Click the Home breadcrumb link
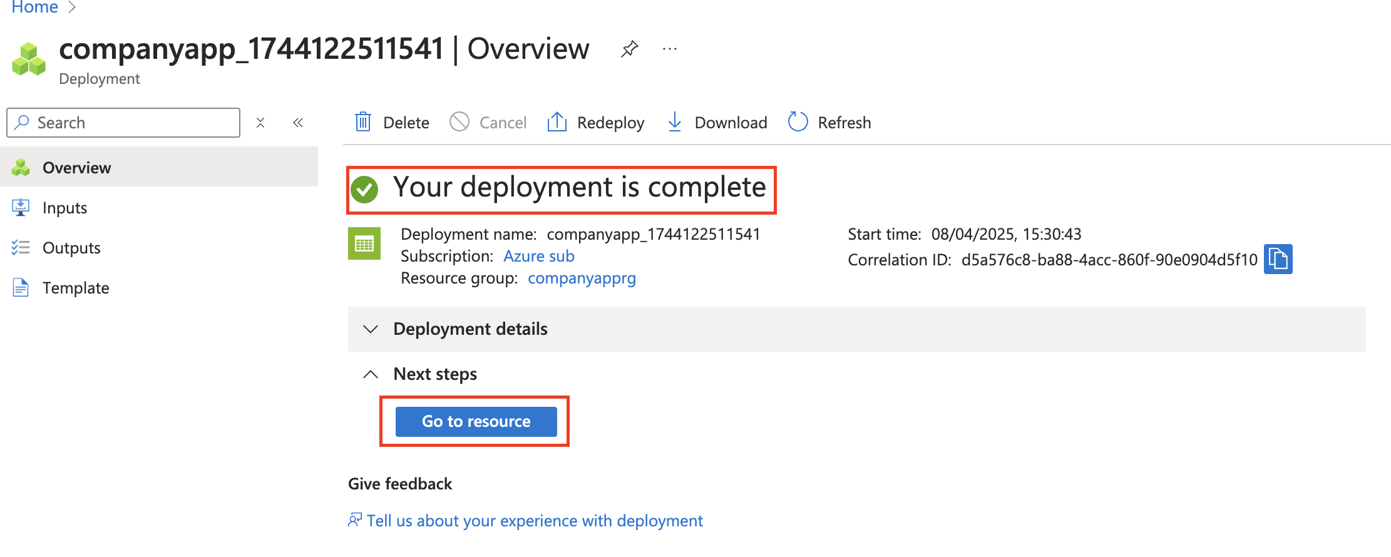 pos(34,7)
